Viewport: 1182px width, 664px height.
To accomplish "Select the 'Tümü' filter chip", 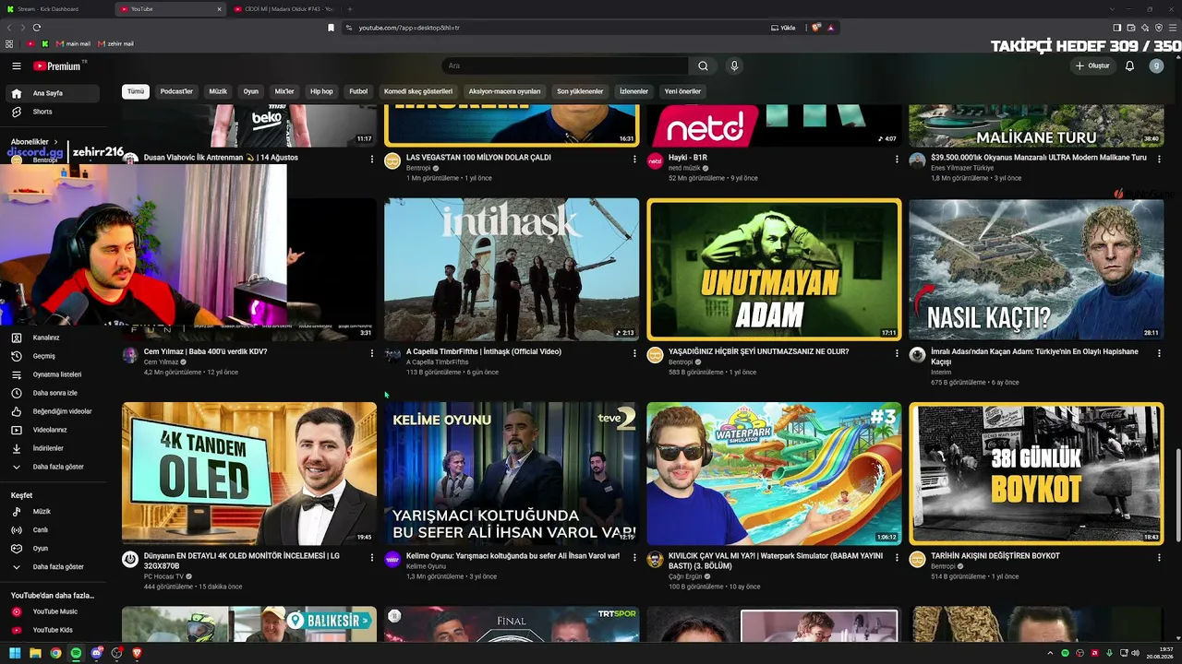I will 136,91.
